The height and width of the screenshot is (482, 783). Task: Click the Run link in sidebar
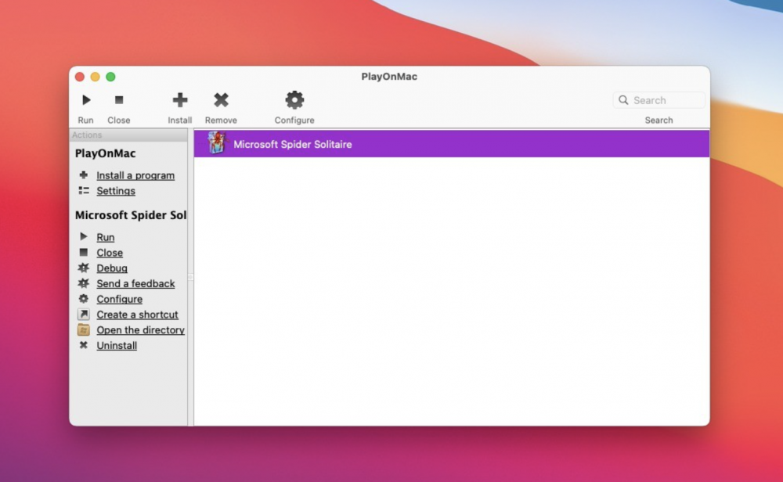[x=106, y=237]
